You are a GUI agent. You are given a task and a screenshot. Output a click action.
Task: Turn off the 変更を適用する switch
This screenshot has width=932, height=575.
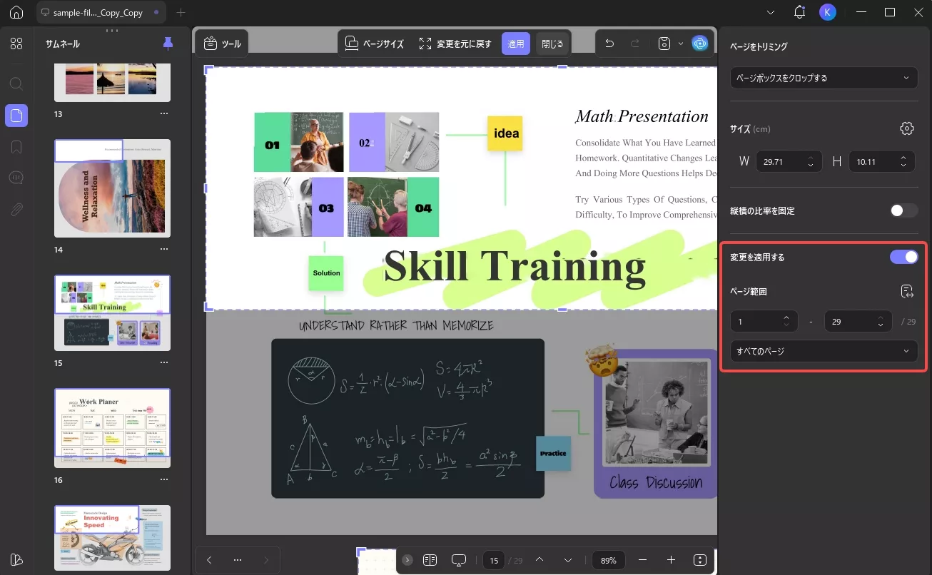click(x=903, y=257)
